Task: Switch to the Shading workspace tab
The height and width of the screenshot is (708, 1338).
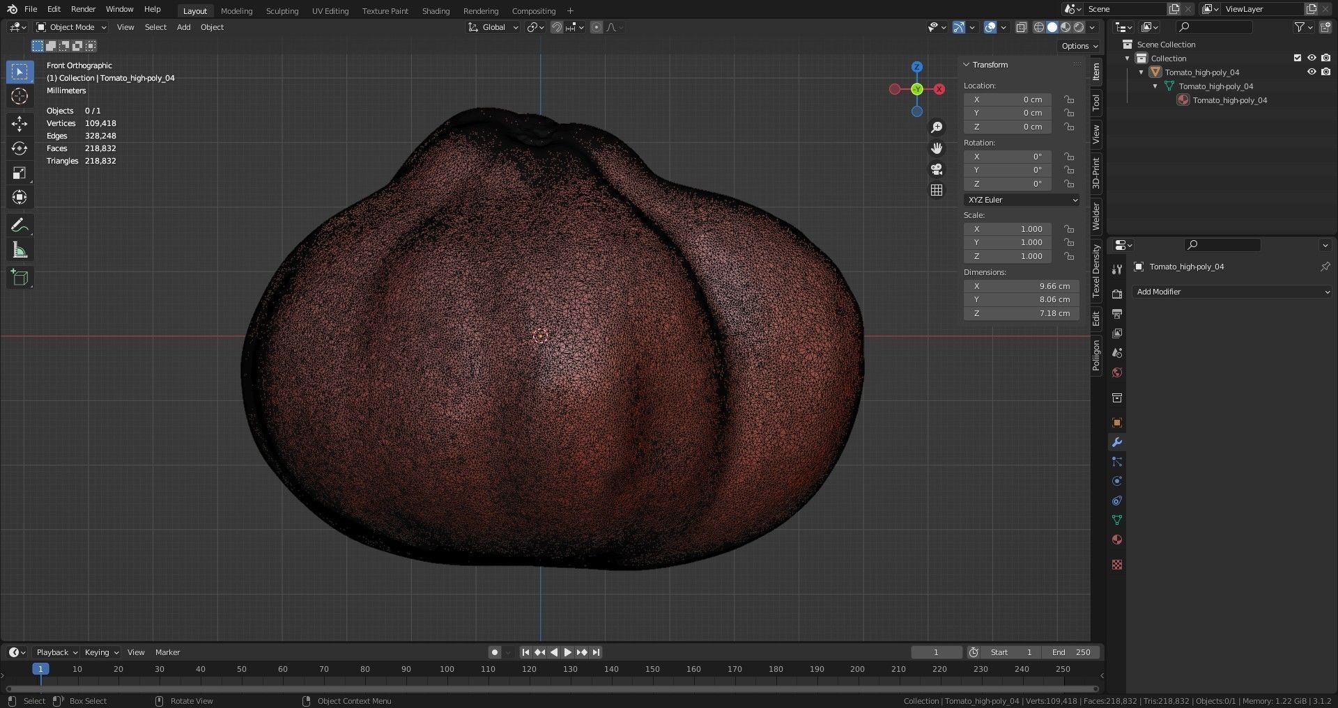Action: (436, 10)
